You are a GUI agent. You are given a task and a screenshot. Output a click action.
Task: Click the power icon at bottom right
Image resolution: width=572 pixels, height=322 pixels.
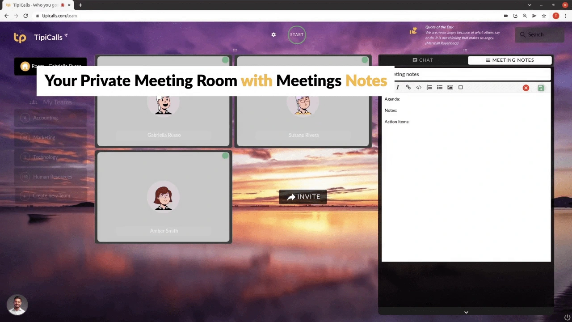coord(567,318)
